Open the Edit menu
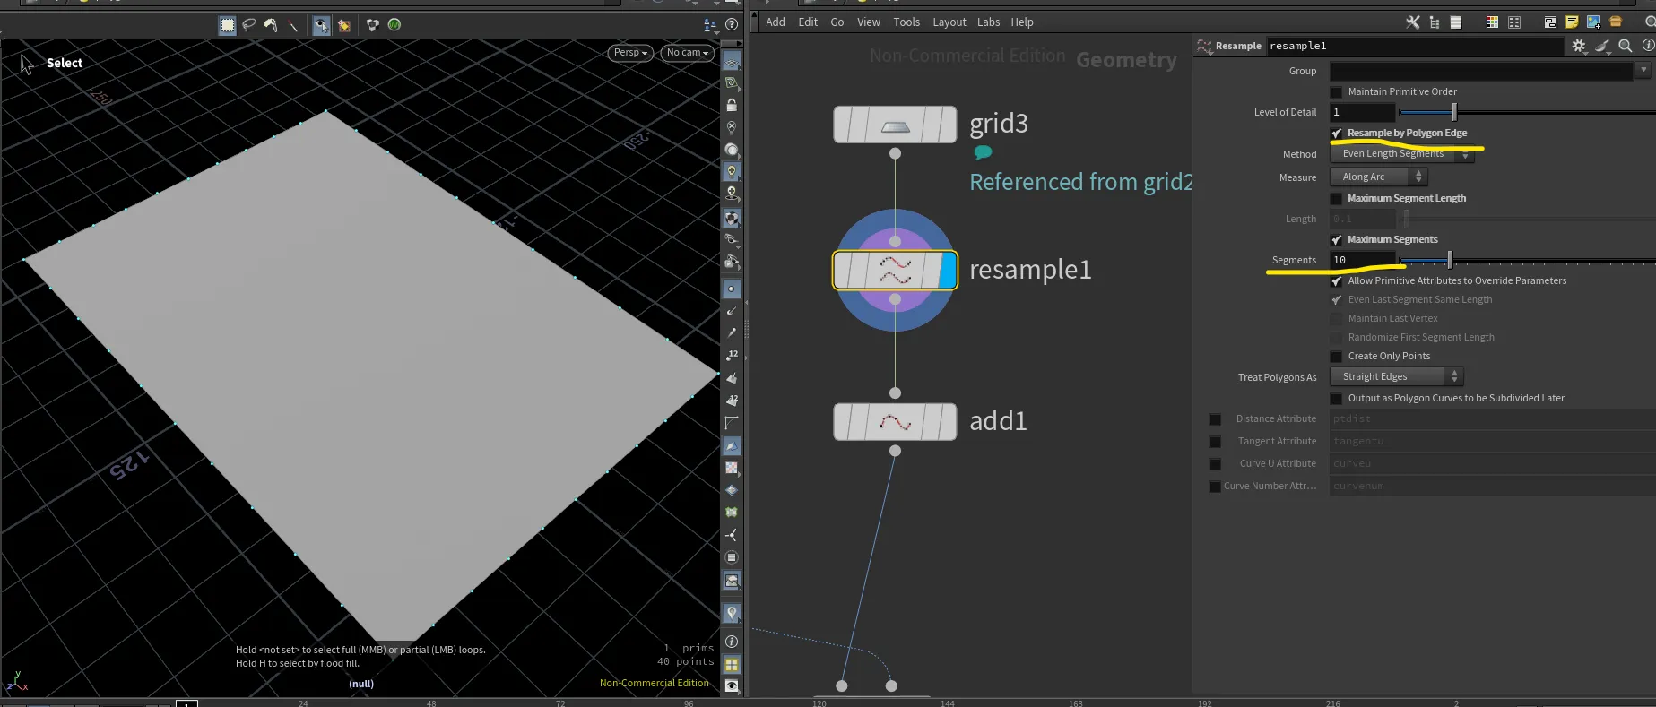 [808, 22]
